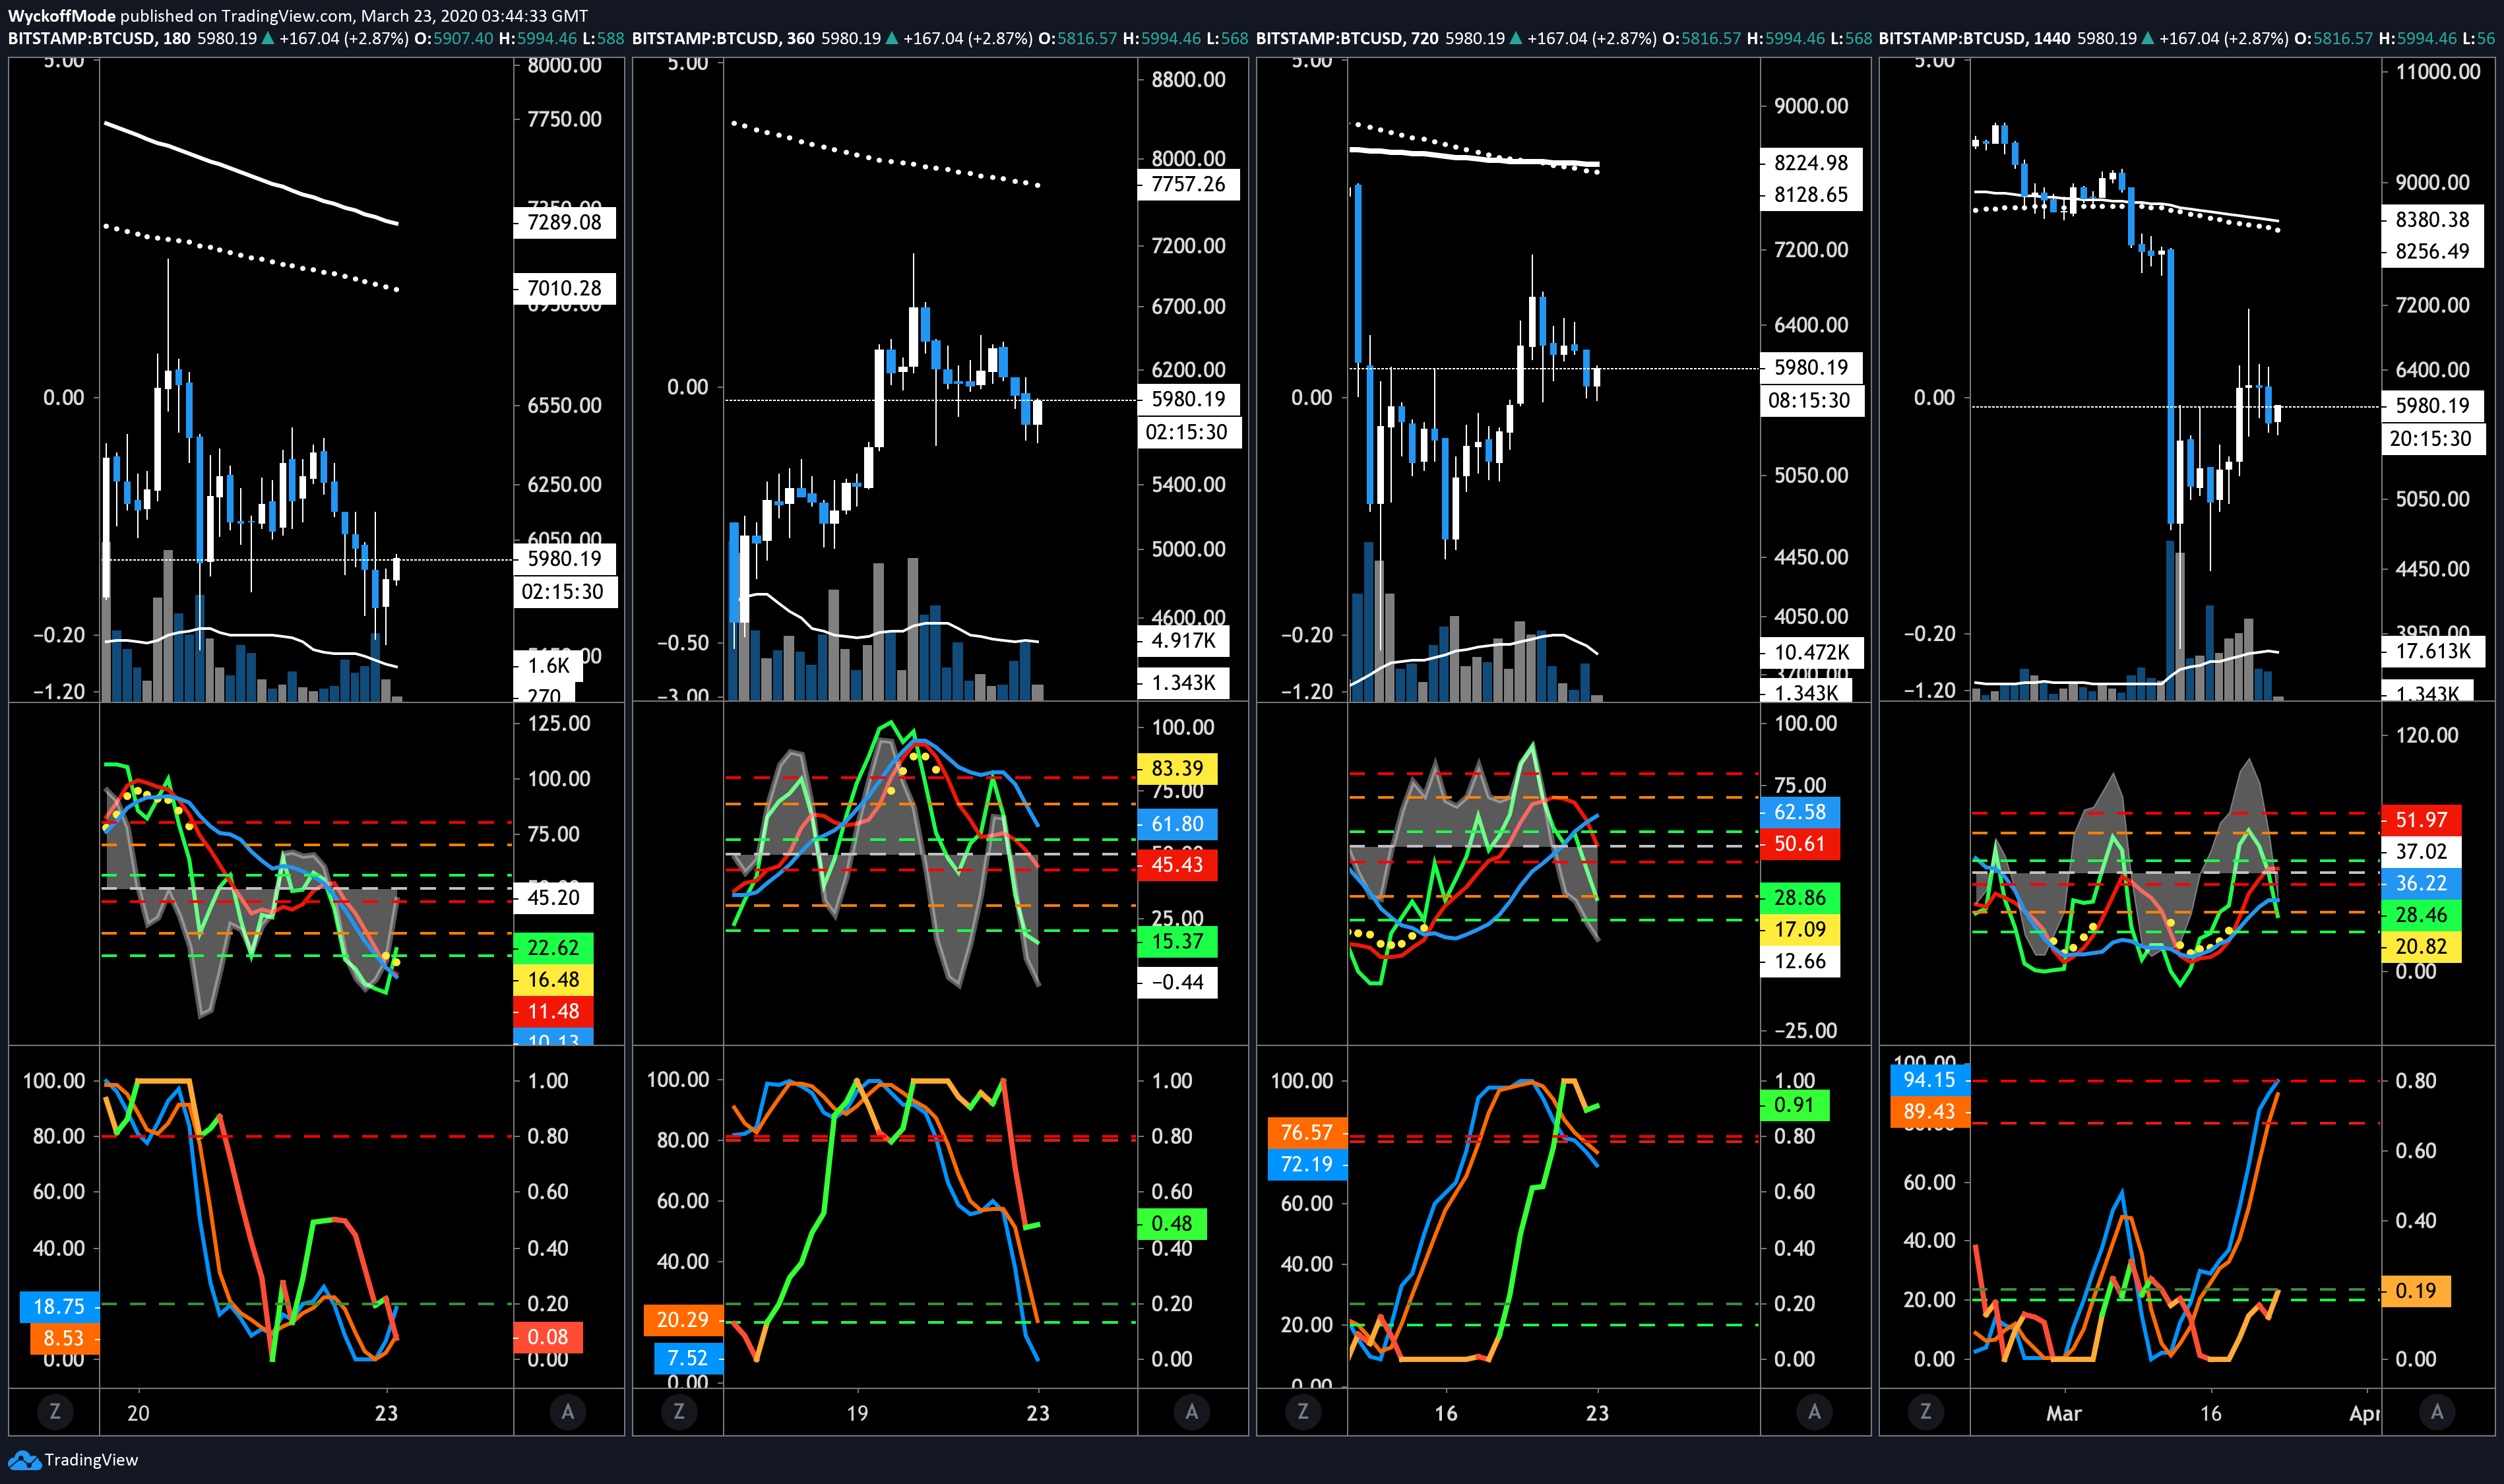Click the orange 0.19 oscillator label
Screen dimensions: 2504x1484
(x=2416, y=1290)
